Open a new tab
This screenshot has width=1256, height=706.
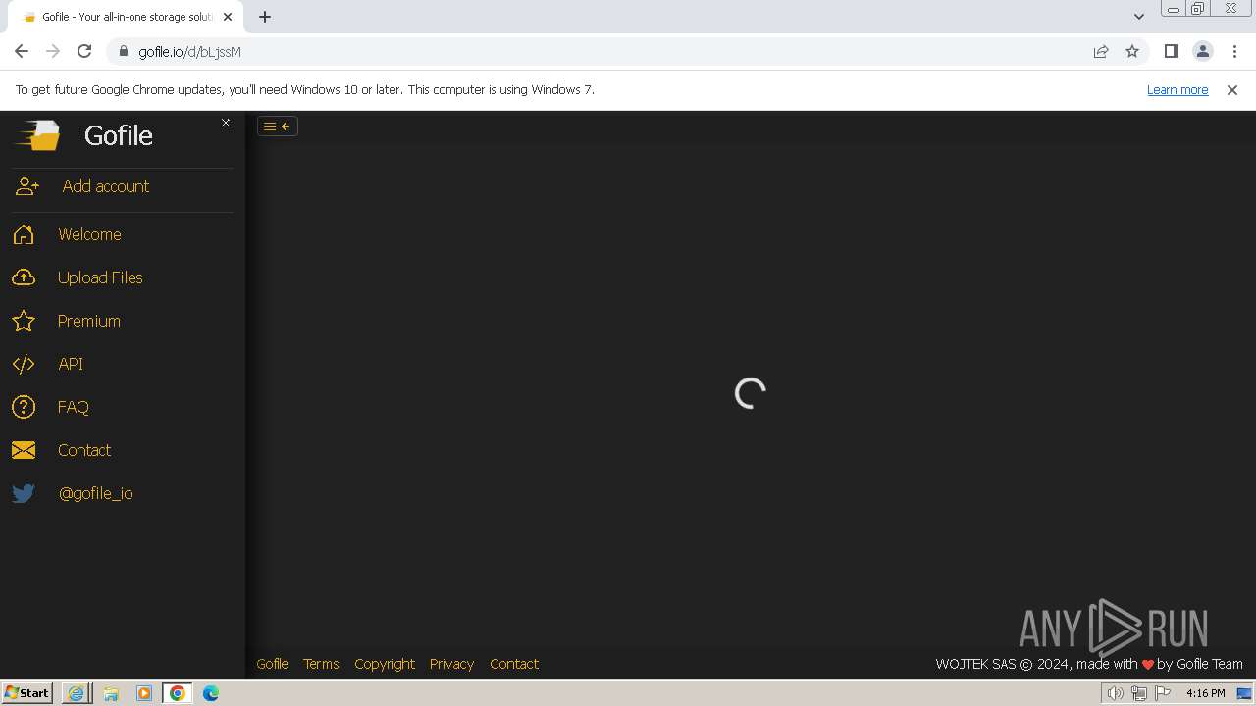click(265, 17)
